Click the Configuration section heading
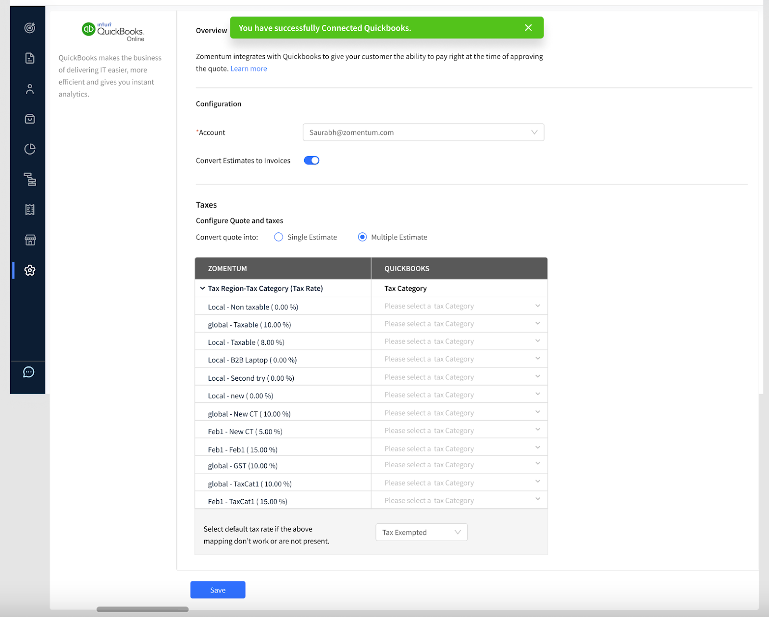Viewport: 769px width, 617px height. click(219, 104)
